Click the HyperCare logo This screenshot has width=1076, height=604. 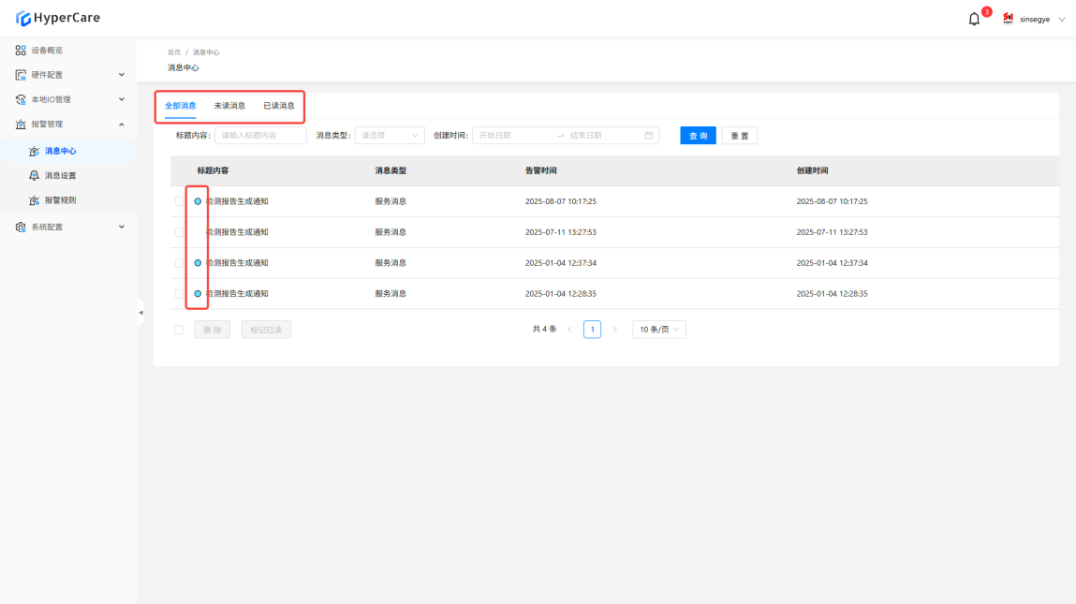tap(58, 18)
